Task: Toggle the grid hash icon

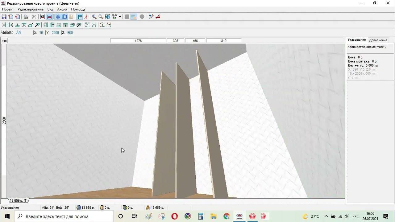Action: pyautogui.click(x=58, y=17)
